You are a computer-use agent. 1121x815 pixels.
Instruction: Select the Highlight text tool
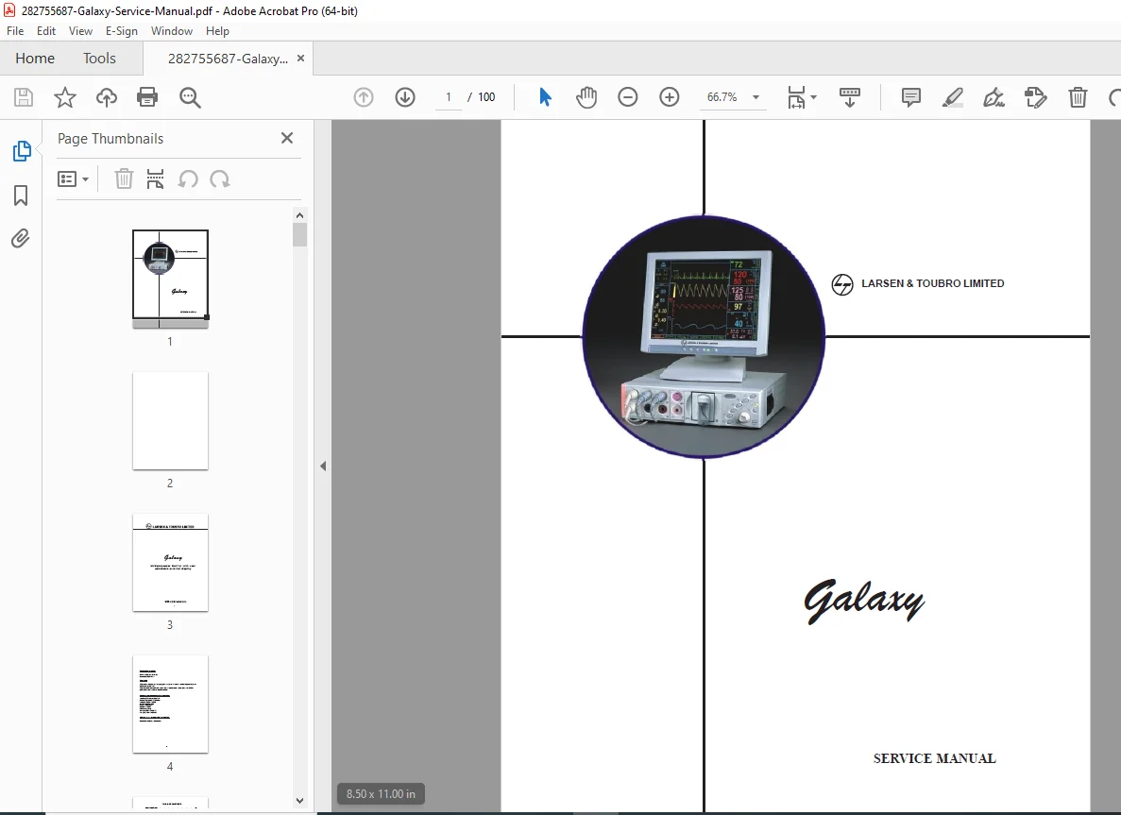click(952, 97)
